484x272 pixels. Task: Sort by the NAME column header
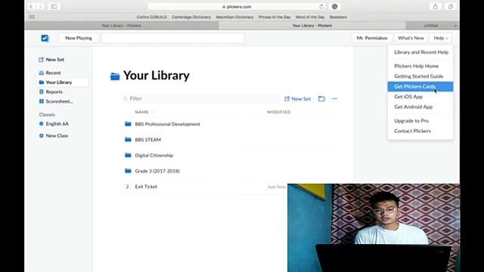(x=141, y=112)
